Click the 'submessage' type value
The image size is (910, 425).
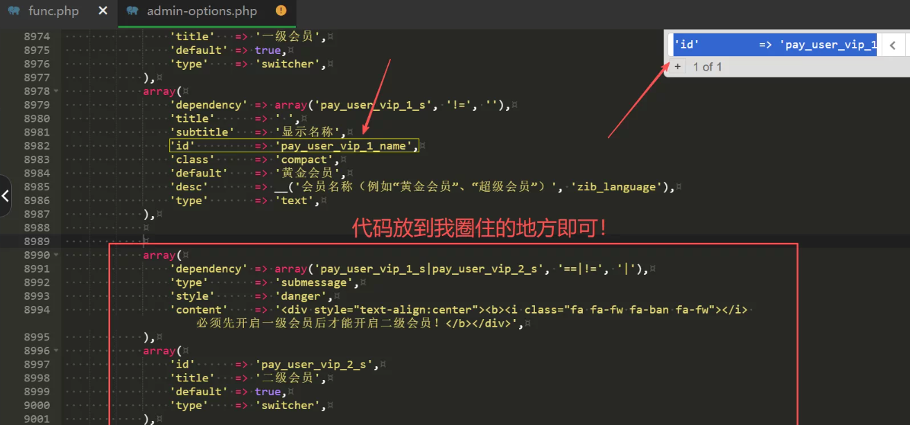pyautogui.click(x=315, y=282)
